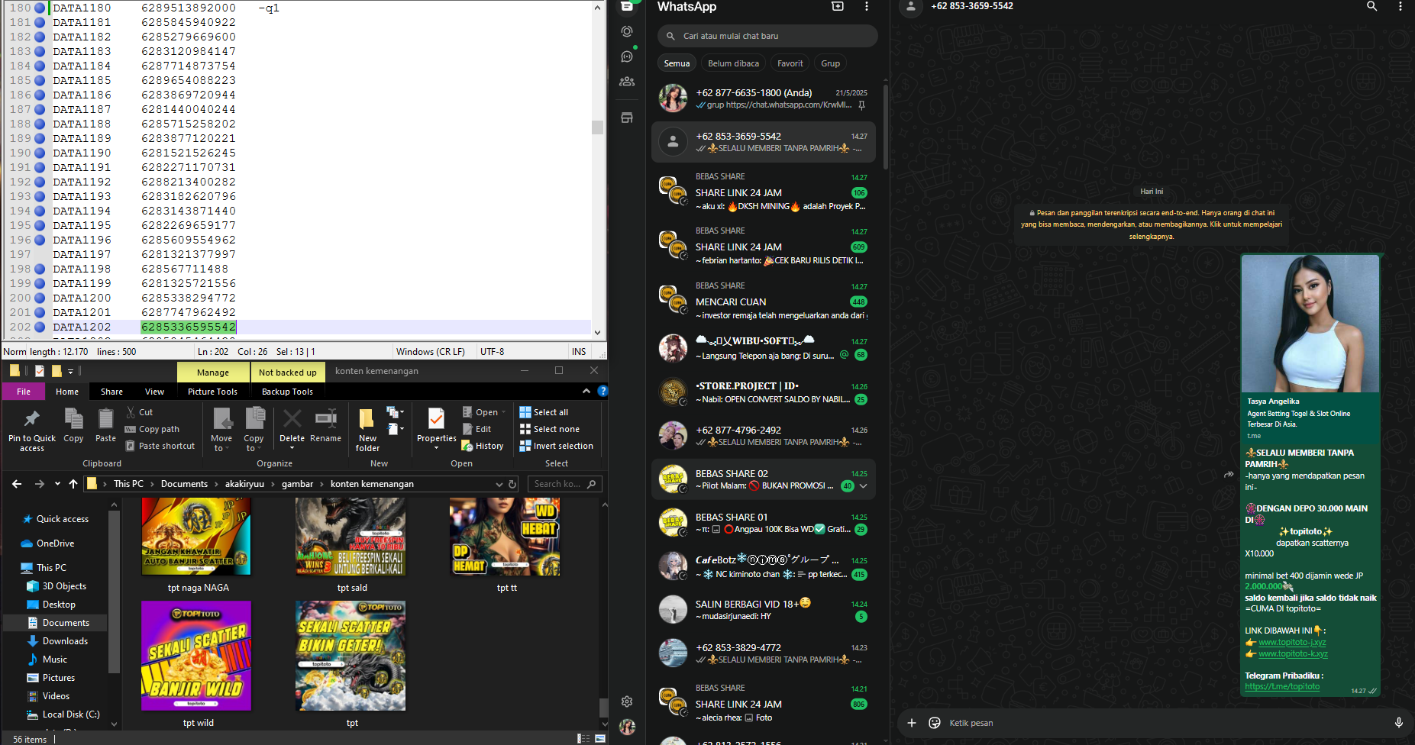Switch to Share ribbon tab

(x=111, y=392)
